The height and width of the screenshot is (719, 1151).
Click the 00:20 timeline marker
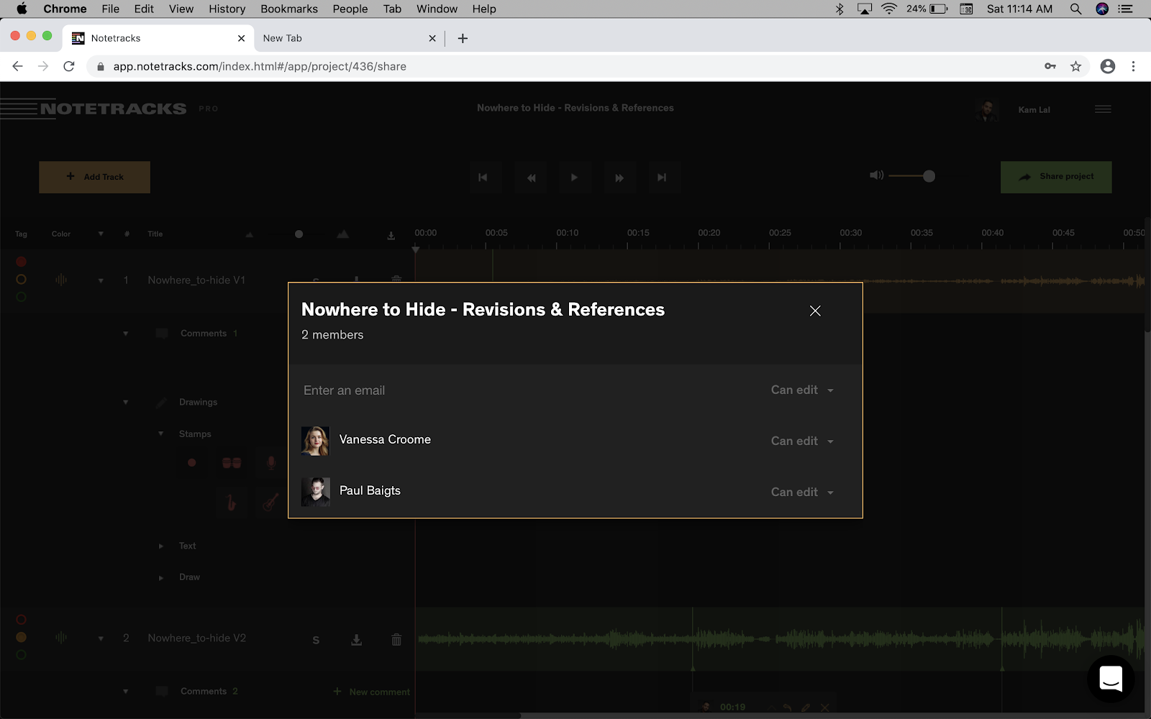(709, 233)
